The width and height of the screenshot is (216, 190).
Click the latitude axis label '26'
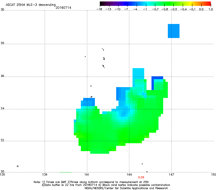[2, 76]
